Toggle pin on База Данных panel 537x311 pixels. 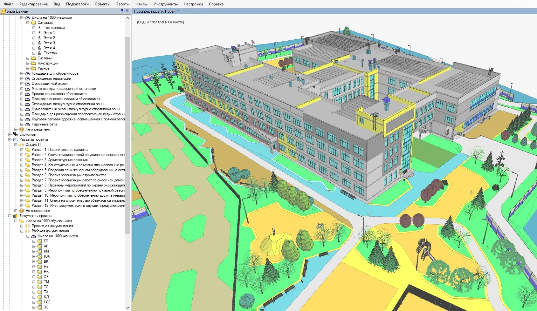tap(122, 11)
